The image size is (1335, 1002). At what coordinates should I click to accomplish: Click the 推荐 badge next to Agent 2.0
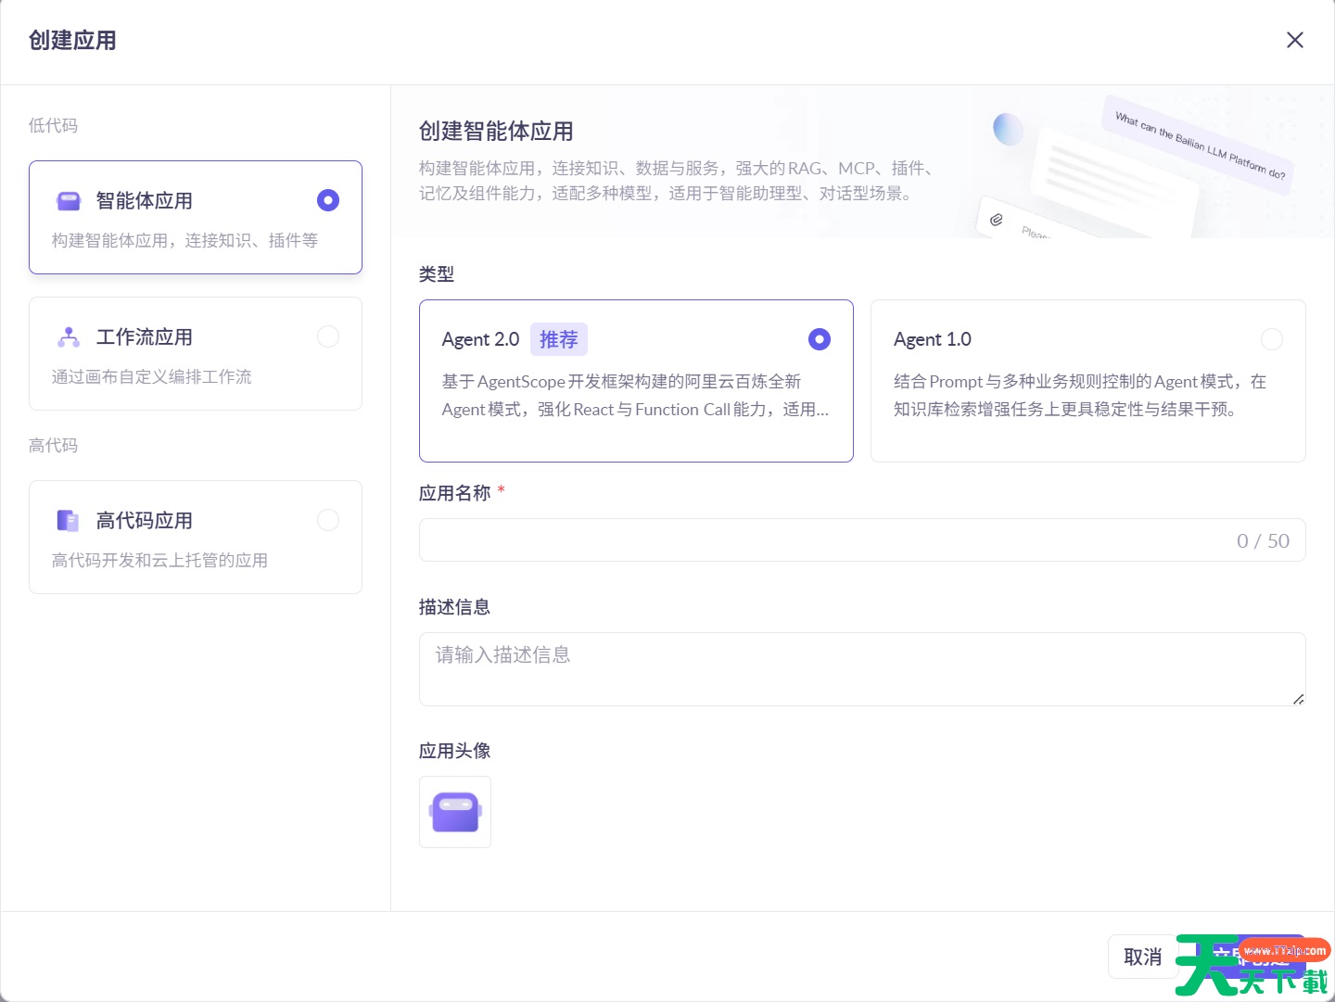pos(558,340)
